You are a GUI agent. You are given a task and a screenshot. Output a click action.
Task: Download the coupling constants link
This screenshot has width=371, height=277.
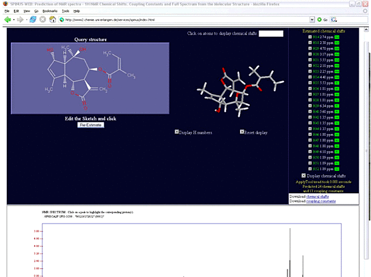[321, 201]
